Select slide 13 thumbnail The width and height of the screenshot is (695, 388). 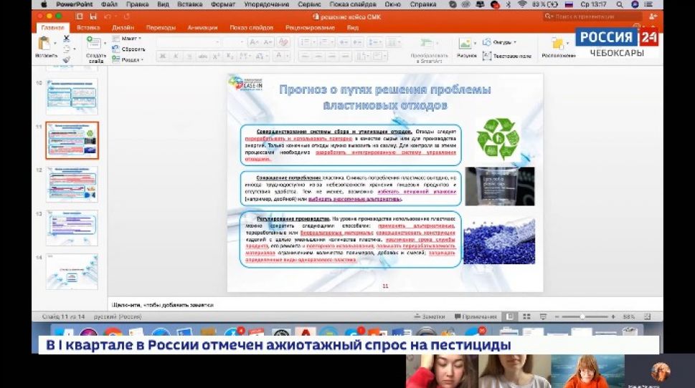(x=72, y=228)
